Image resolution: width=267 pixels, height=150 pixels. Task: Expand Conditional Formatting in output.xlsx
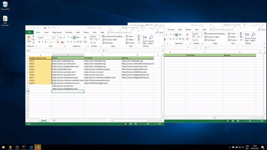pos(113,37)
